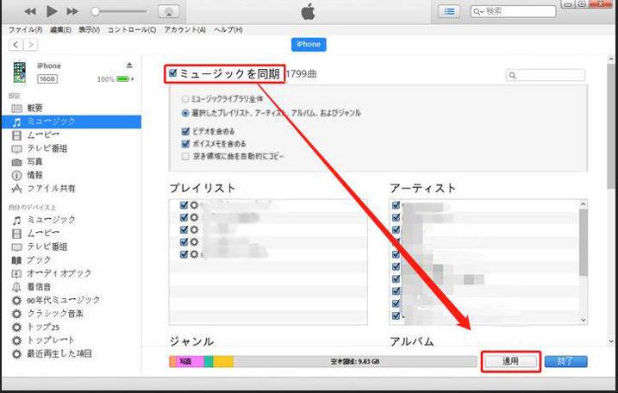Click the アーティスト list scroll-down arrow

(x=584, y=320)
